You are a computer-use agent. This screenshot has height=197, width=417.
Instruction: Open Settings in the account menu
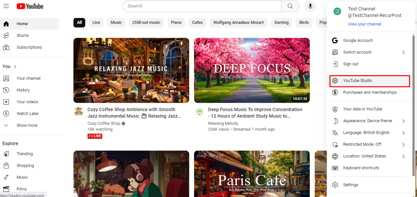click(x=370, y=185)
